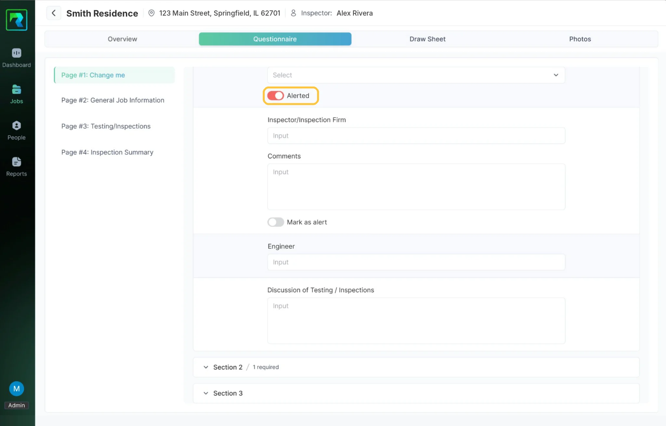This screenshot has height=426, width=666.
Task: Open Page #4: Inspection Summary
Action: tap(107, 152)
